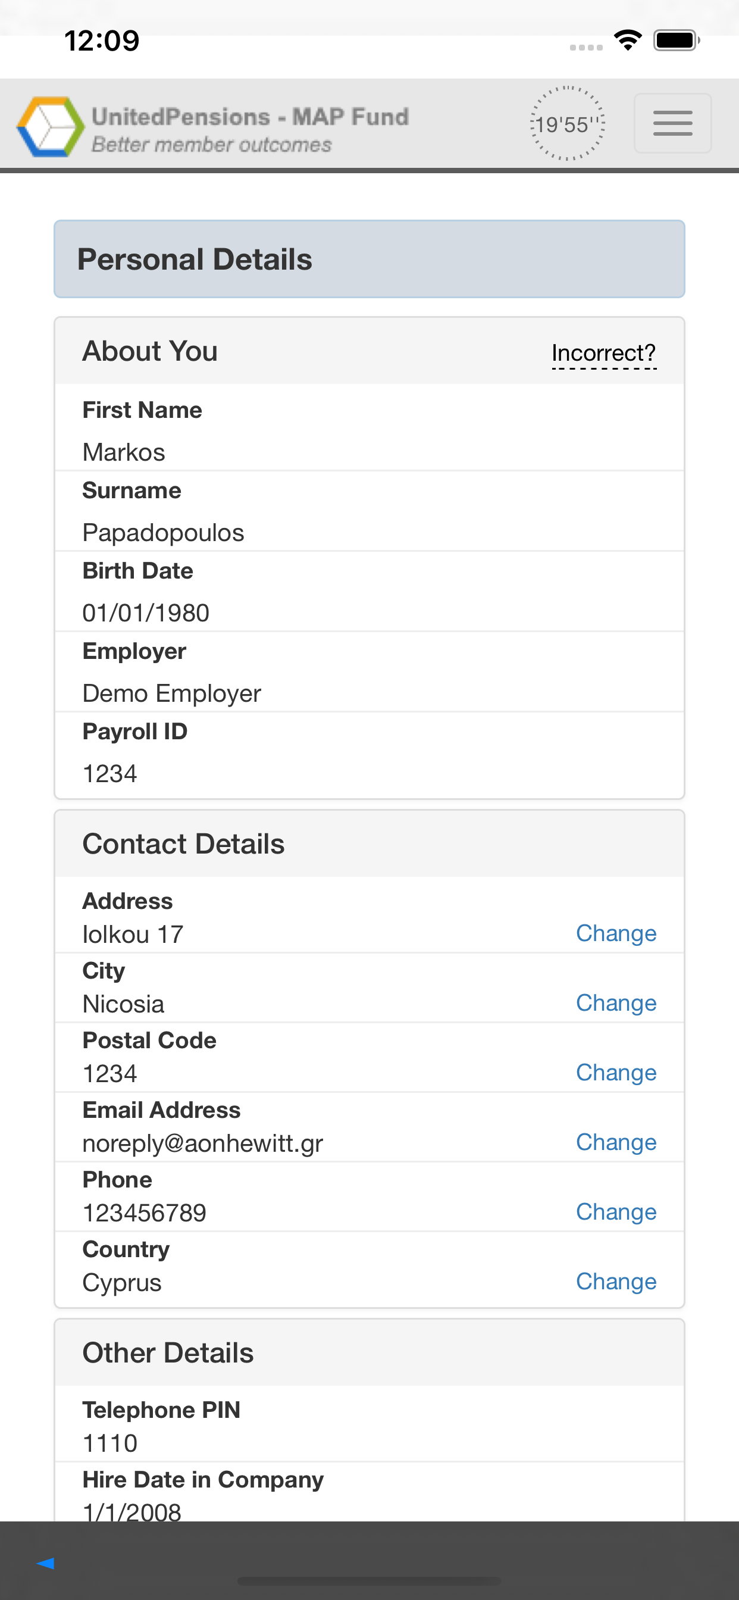
Task: Open the hamburger navigation menu
Action: click(x=672, y=123)
